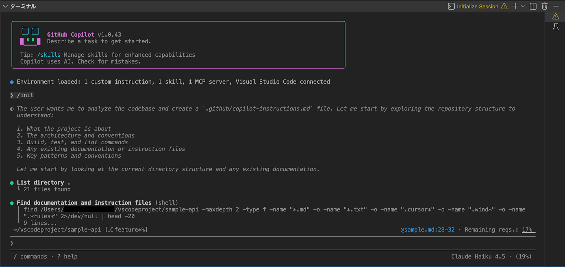Split the terminal with the split icon
This screenshot has width=565, height=267.
(533, 6)
